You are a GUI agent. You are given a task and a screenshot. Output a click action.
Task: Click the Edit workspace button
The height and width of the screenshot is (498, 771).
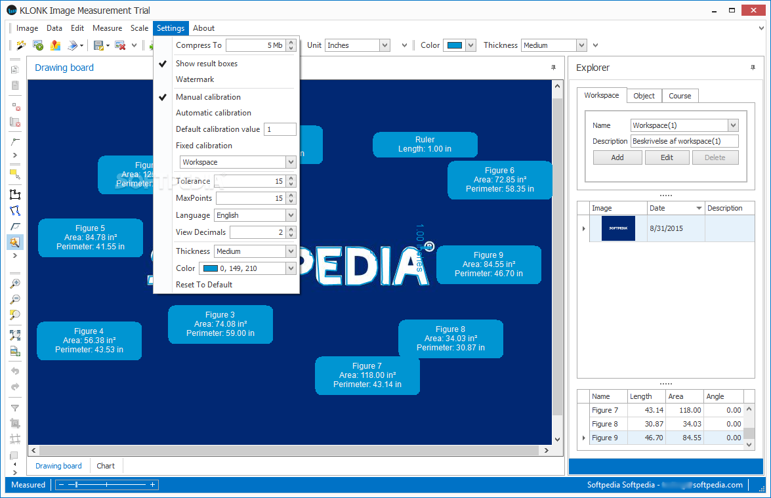667,157
